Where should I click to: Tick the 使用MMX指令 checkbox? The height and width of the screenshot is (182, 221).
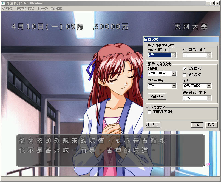(150, 112)
